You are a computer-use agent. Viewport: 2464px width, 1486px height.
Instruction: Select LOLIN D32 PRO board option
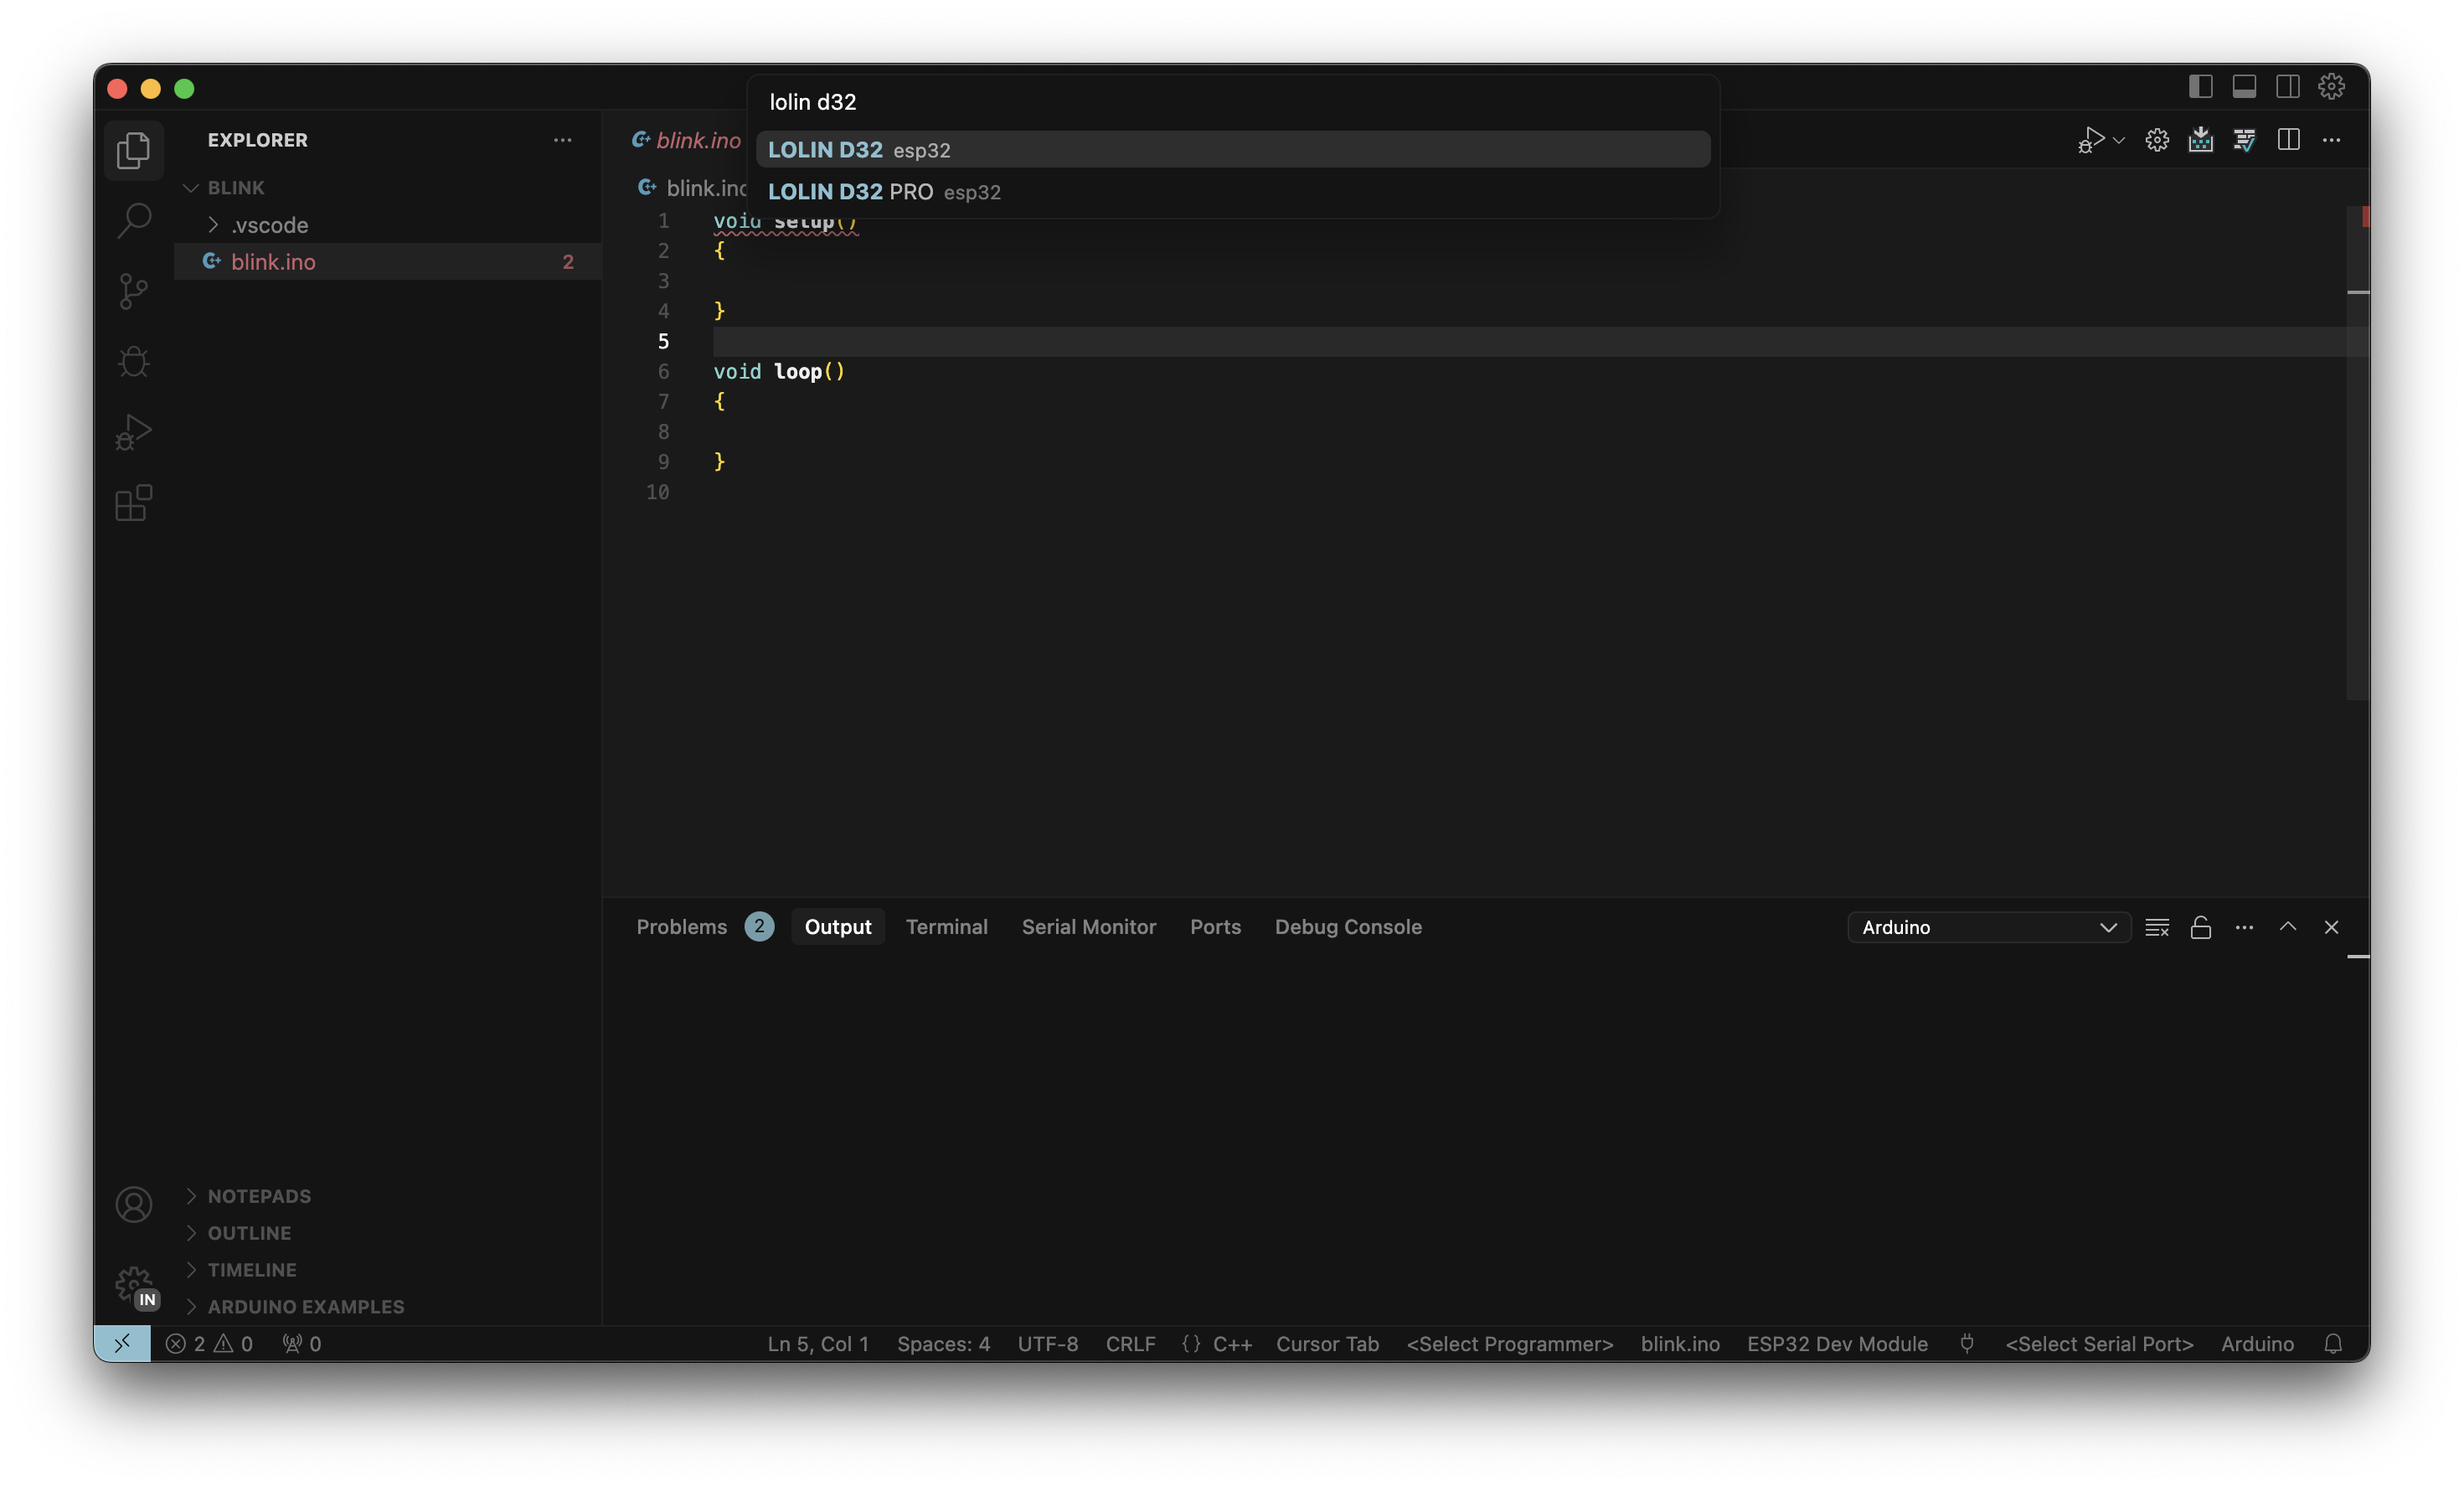pyautogui.click(x=884, y=192)
